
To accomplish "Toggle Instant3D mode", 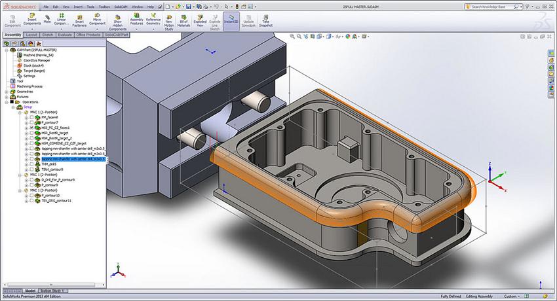I will 231,20.
